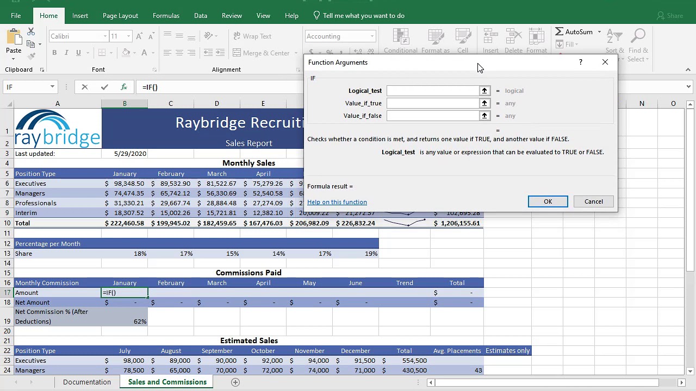Image resolution: width=696 pixels, height=391 pixels.
Task: Click the Format Painter brush icon
Action: click(x=31, y=55)
